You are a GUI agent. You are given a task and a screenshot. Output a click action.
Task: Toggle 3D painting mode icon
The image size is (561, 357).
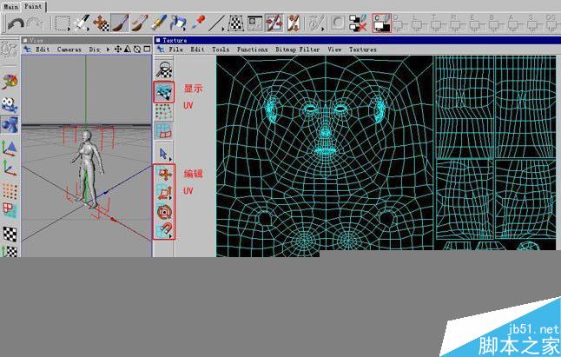coord(274,23)
